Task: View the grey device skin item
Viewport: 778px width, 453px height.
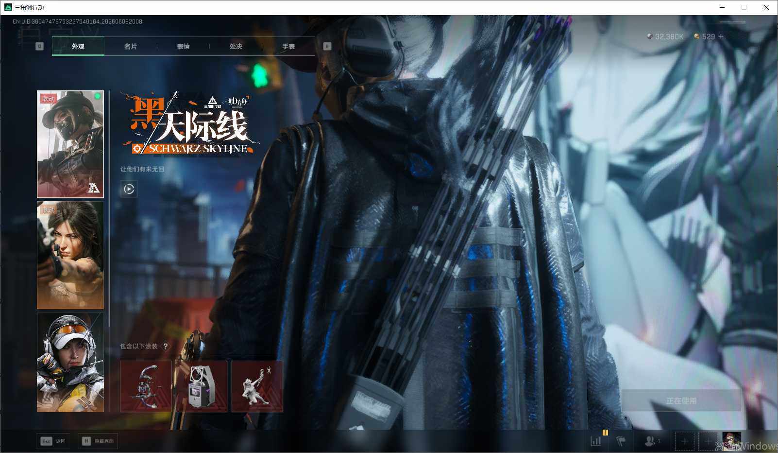Action: tap(202, 386)
